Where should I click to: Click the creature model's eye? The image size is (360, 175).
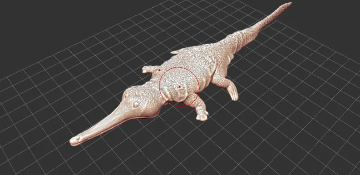(136, 105)
